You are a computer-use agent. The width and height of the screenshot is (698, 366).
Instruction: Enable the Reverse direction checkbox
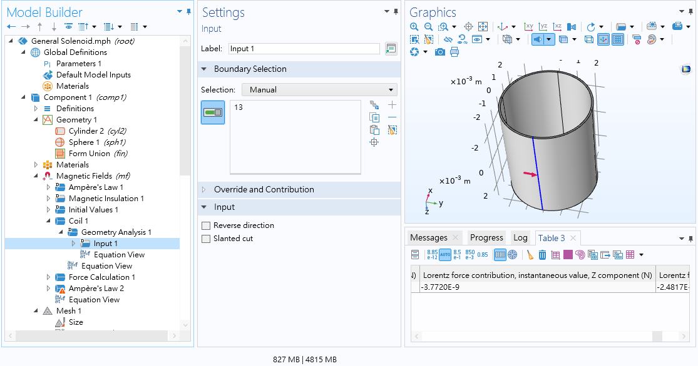pos(206,225)
